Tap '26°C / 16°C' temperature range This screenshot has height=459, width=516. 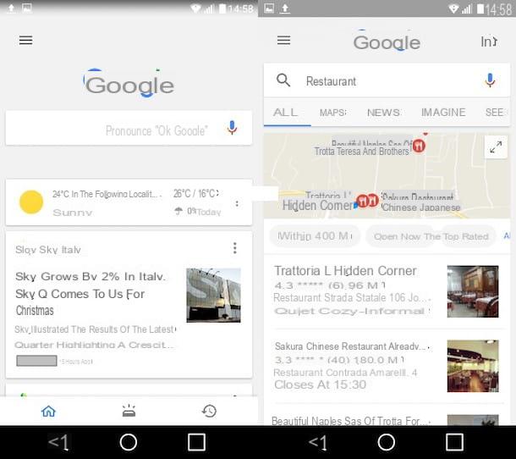pos(195,193)
